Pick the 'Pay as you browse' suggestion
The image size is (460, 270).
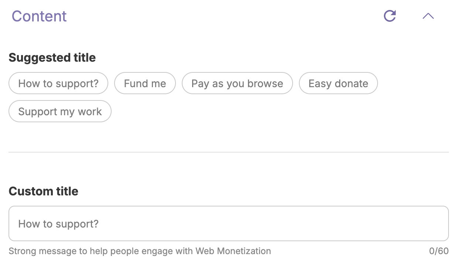tap(237, 83)
